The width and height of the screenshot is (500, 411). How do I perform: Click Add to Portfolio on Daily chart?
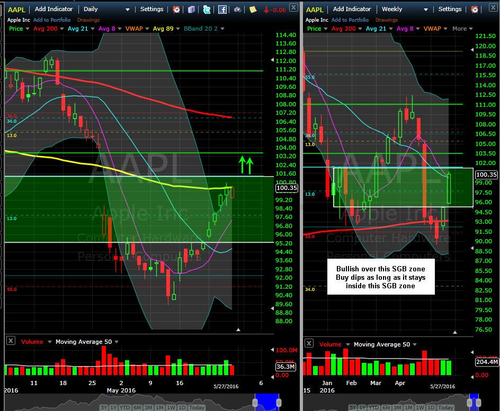point(52,20)
